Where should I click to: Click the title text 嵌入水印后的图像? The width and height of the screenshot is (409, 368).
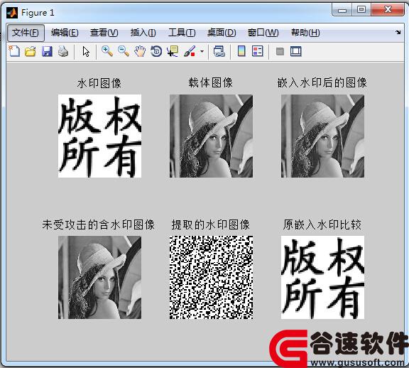click(322, 83)
